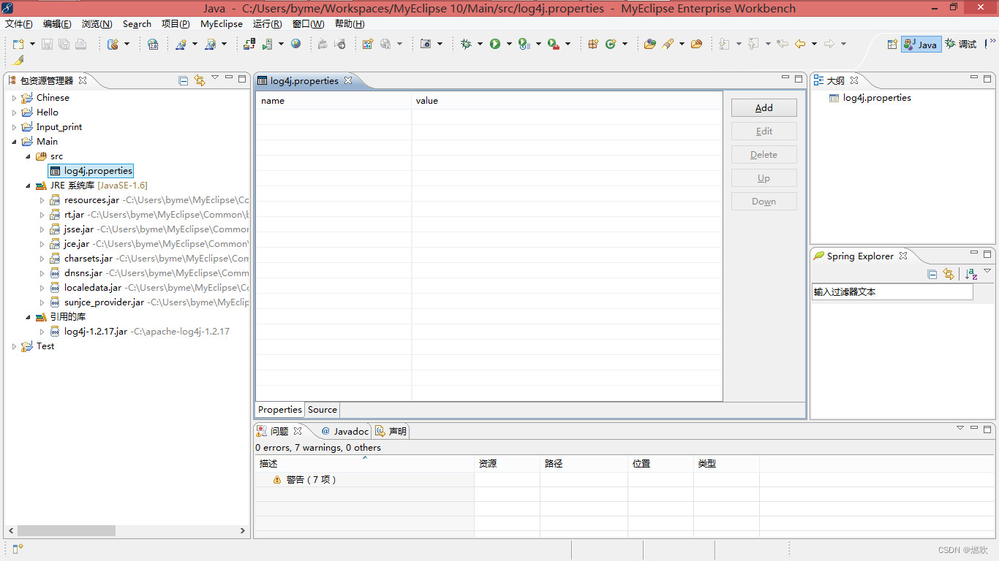
Task: Open the 问题 panel view menu triangle
Action: pos(960,428)
